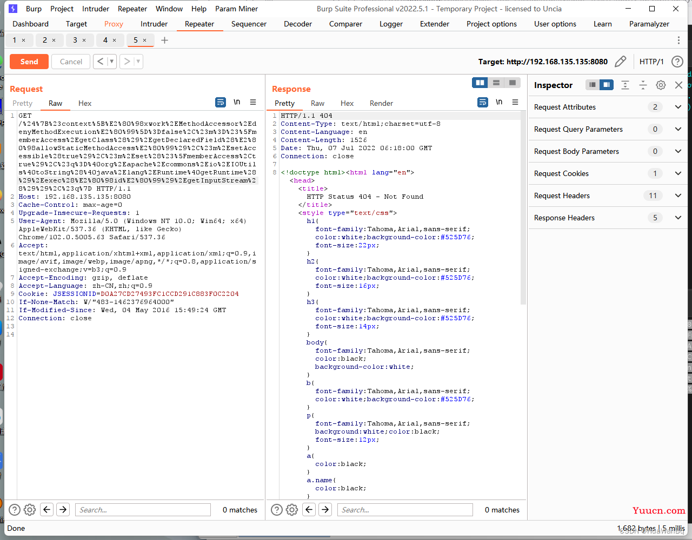Select side-by-side request/response layout
Viewport: 692px width, 540px height.
[480, 83]
